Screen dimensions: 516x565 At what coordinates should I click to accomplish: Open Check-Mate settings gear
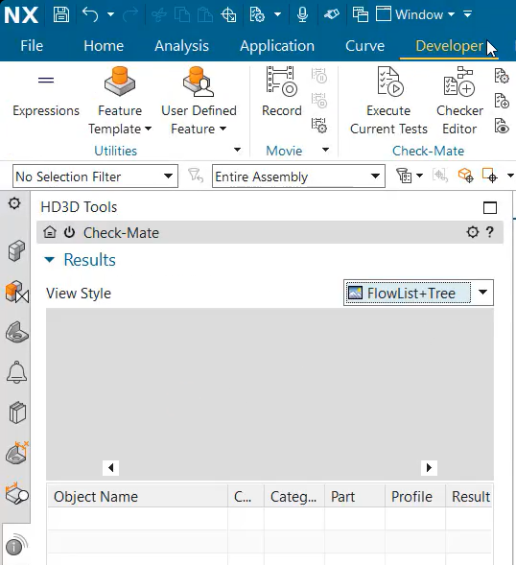[x=473, y=232]
